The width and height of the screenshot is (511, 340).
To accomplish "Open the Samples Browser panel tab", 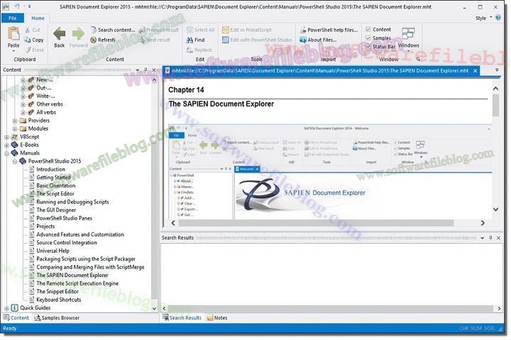I will click(x=60, y=318).
